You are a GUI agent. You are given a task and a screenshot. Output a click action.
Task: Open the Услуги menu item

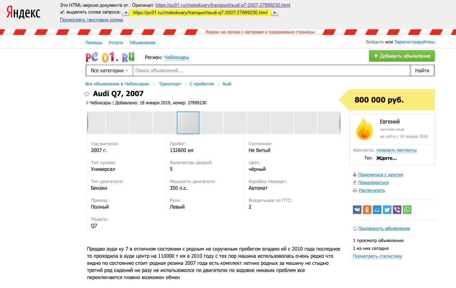(116, 42)
